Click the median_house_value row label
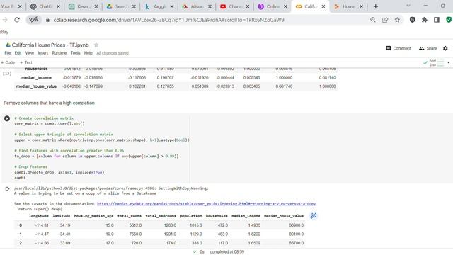Screen dimensions: 453x255 (x=36, y=86)
